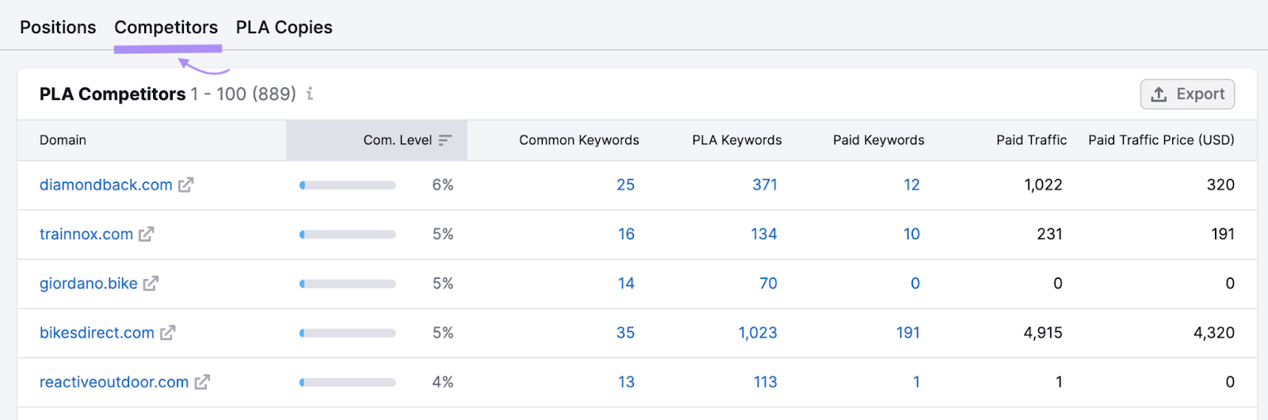The image size is (1268, 420).
Task: Switch to the Positions tab
Action: tap(58, 27)
